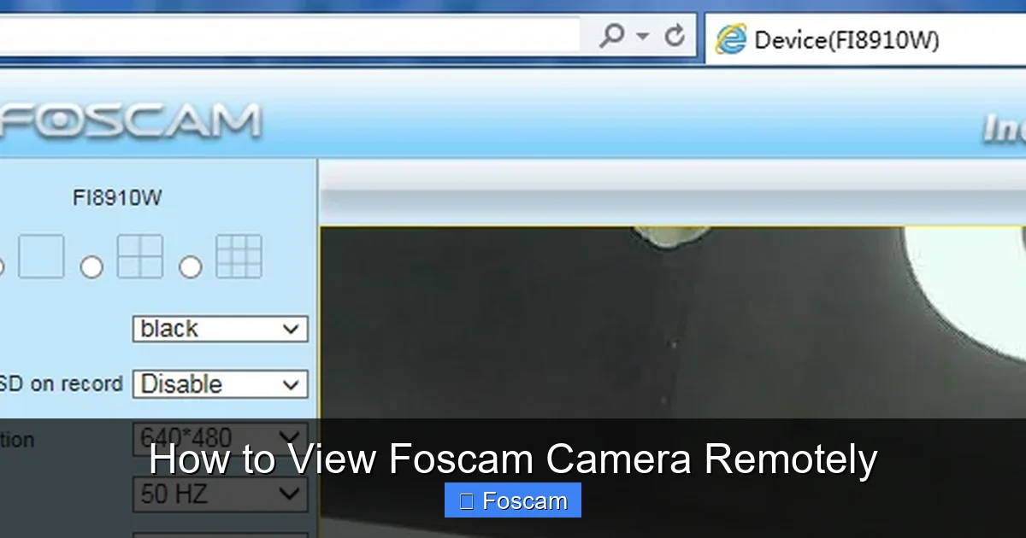Click the page refresh icon

point(675,36)
